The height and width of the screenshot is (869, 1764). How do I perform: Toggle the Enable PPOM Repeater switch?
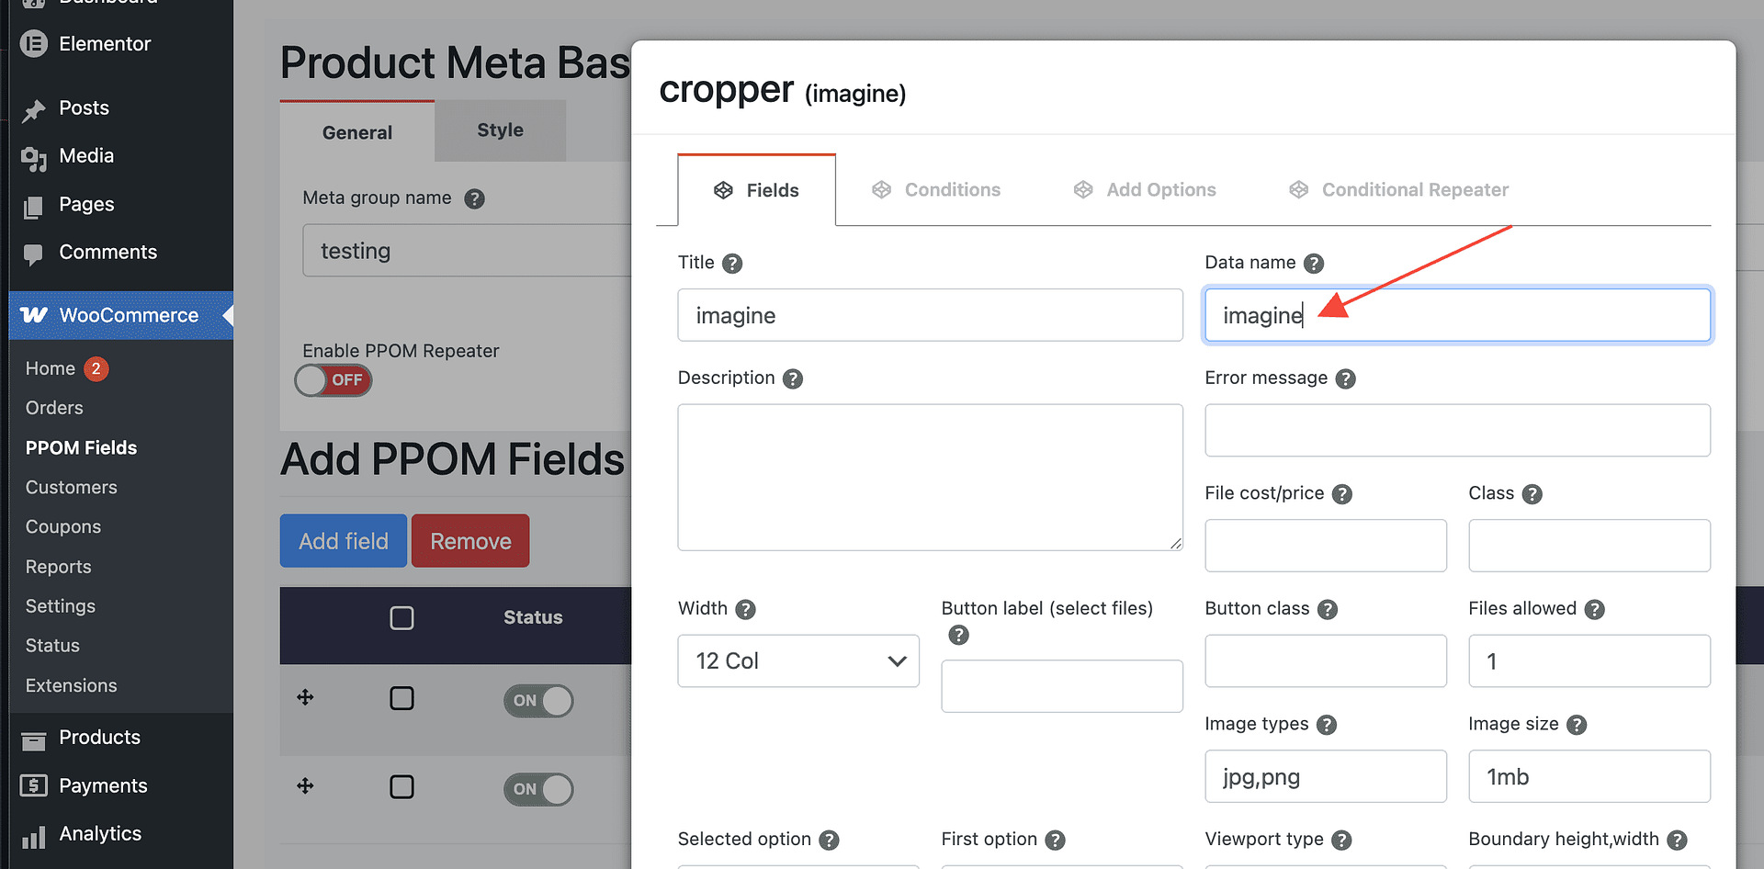pos(334,380)
